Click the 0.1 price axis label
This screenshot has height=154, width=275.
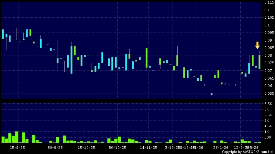point(267,25)
